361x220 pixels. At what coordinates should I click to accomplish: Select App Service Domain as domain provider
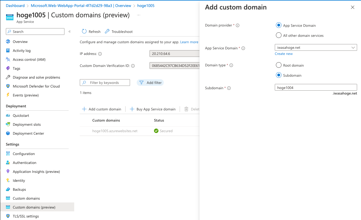point(278,25)
